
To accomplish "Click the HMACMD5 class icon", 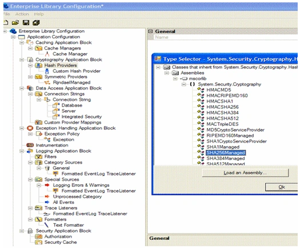I will pos(201,89).
